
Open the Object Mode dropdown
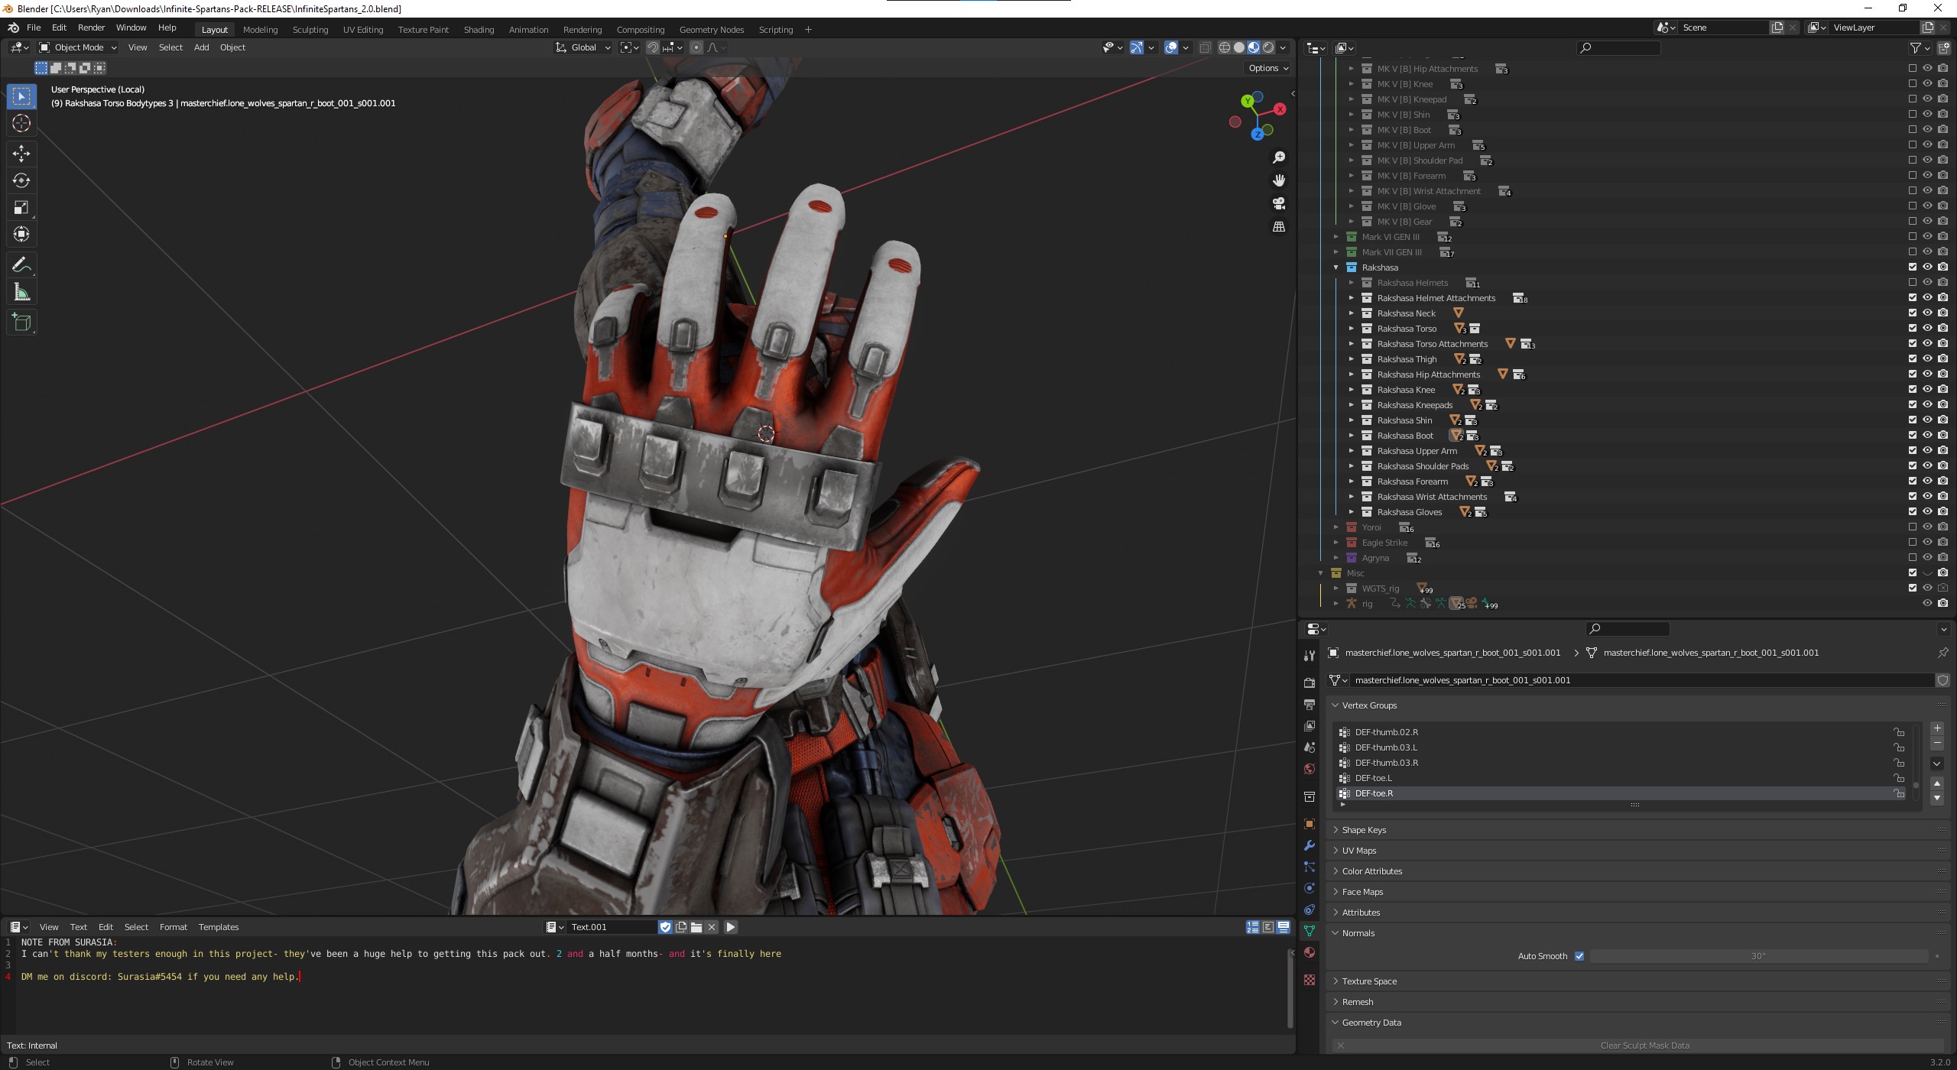[78, 47]
